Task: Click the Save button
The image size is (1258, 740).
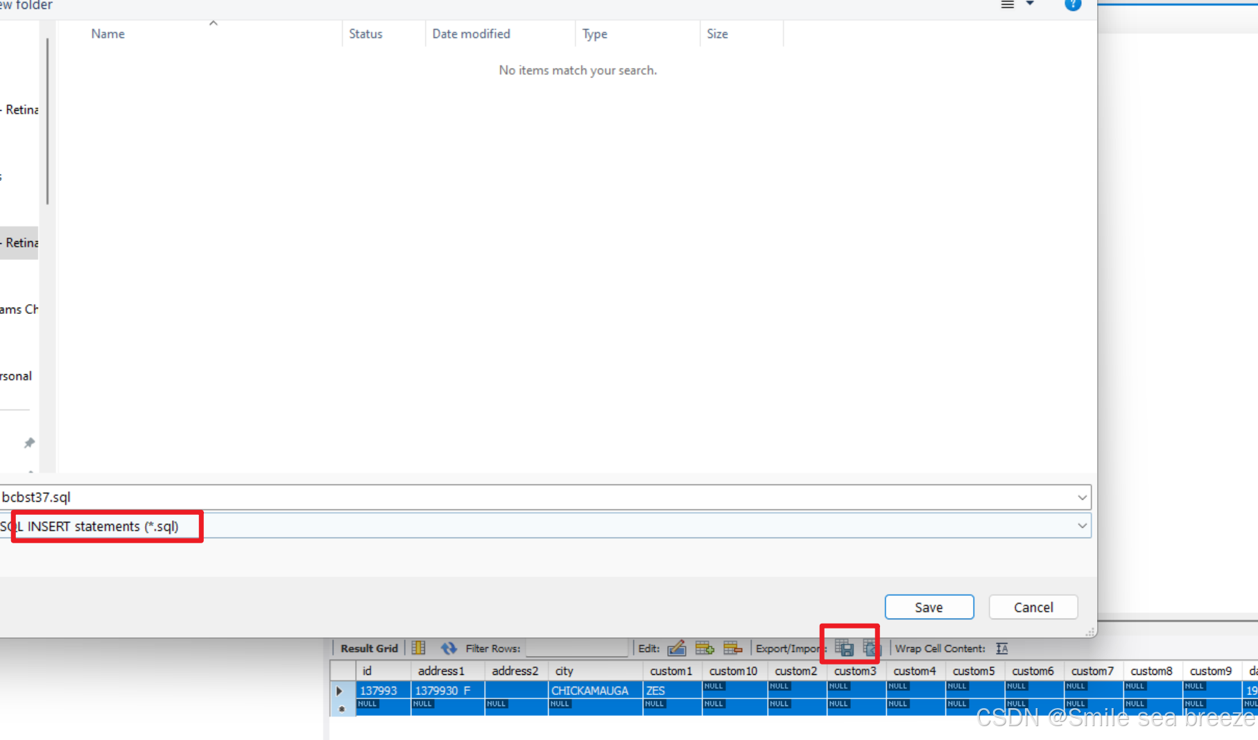Action: [x=929, y=607]
